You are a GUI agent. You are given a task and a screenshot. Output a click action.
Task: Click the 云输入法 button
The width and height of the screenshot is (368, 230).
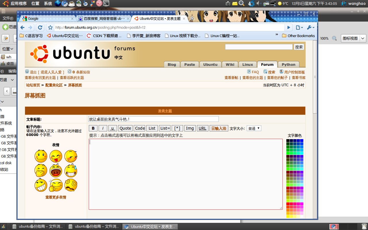(219, 128)
